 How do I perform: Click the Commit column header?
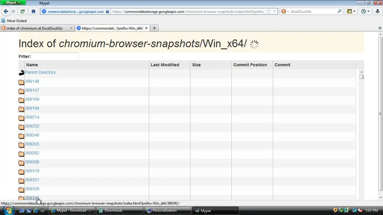tap(314, 65)
